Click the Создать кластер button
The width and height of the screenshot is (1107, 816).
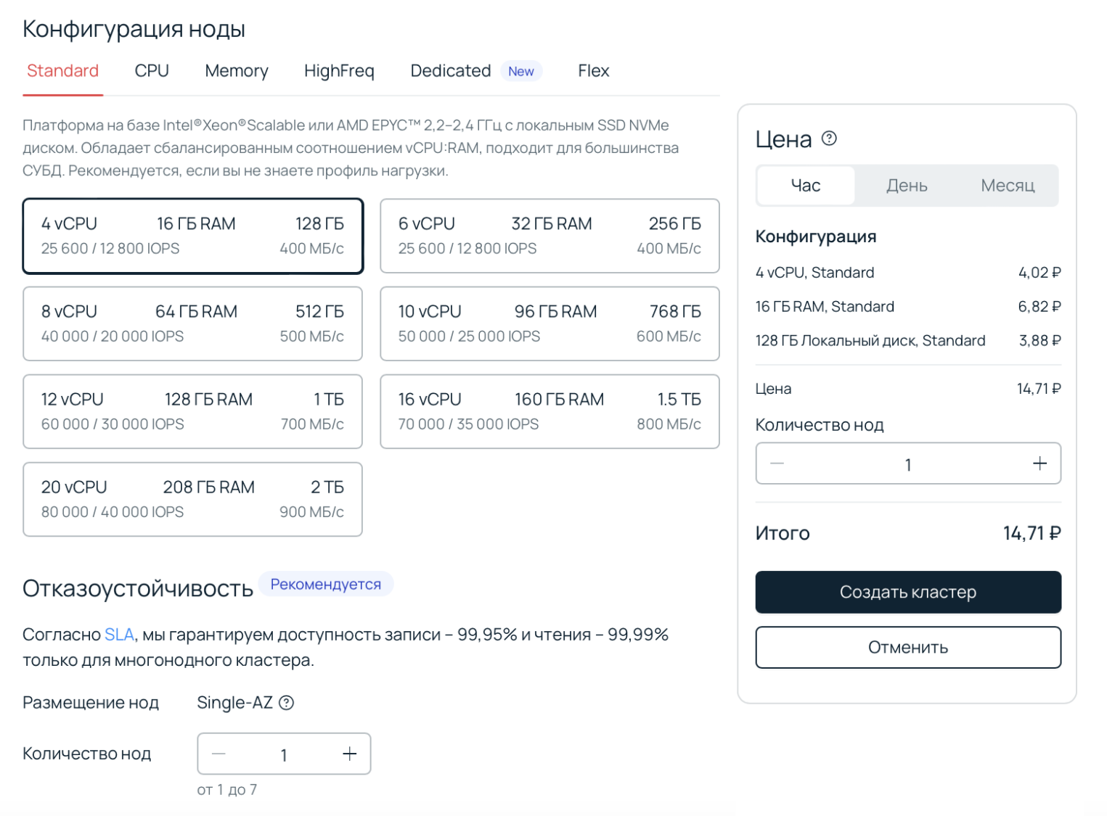(x=908, y=592)
